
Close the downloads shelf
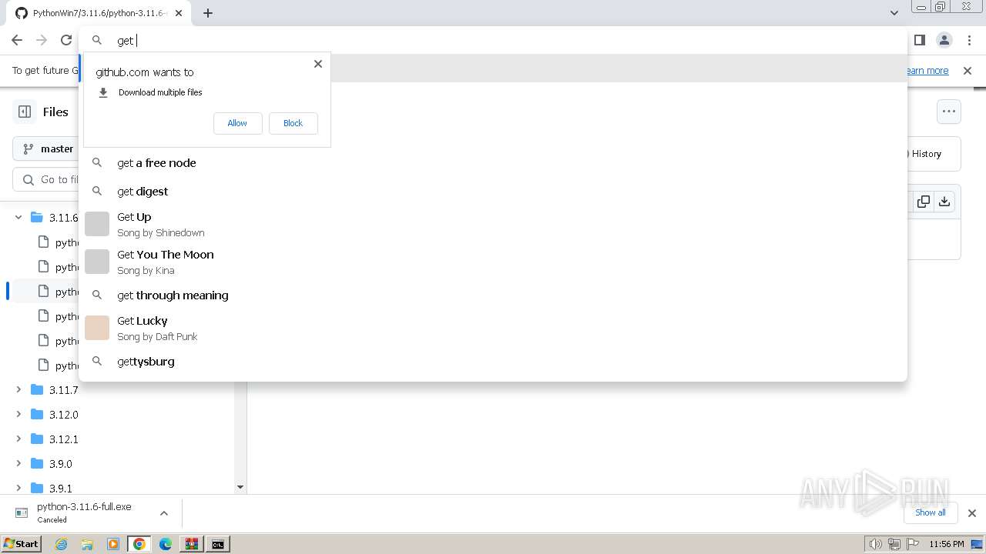tap(972, 513)
